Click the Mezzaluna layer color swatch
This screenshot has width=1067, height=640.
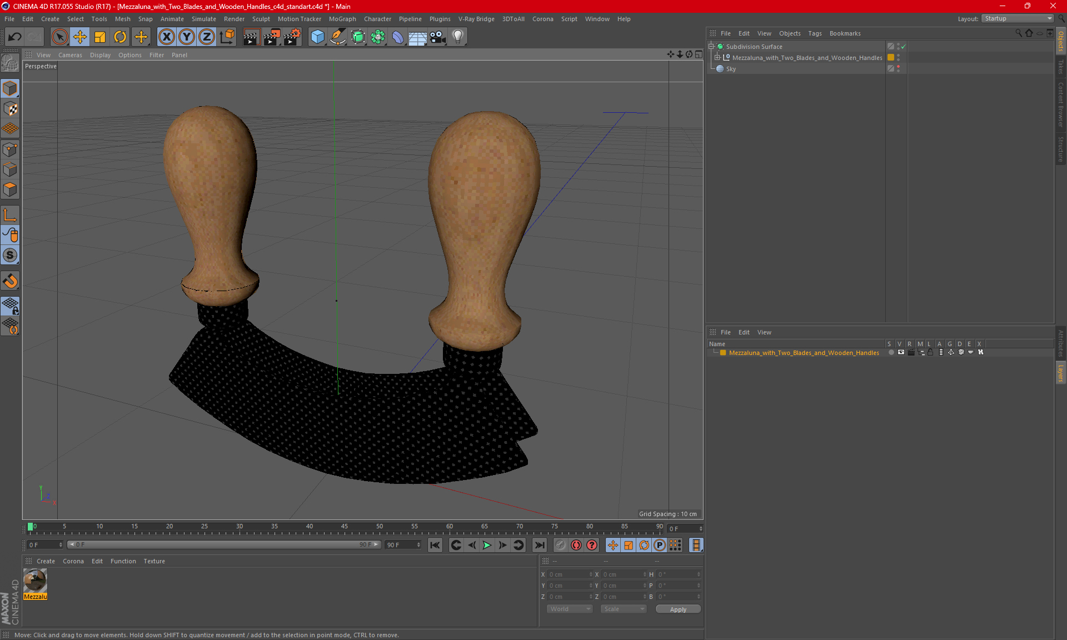click(x=723, y=353)
